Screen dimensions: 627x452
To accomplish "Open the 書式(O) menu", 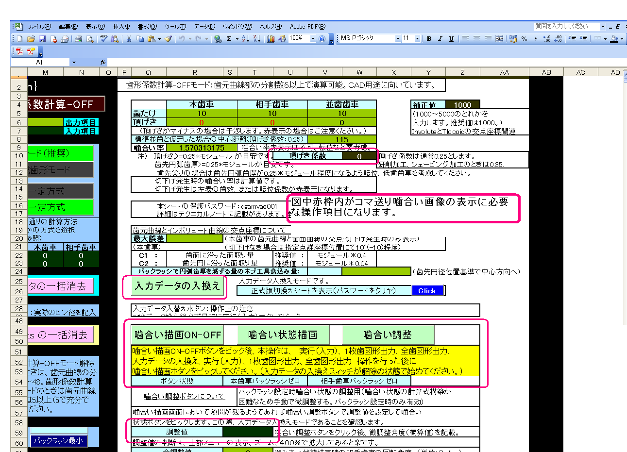I will [x=147, y=27].
